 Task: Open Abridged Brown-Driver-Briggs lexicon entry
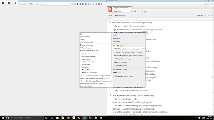coord(96,78)
